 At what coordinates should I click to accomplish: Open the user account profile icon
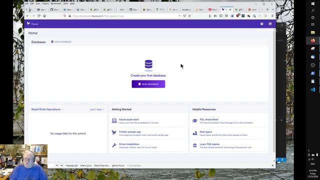pos(270,24)
